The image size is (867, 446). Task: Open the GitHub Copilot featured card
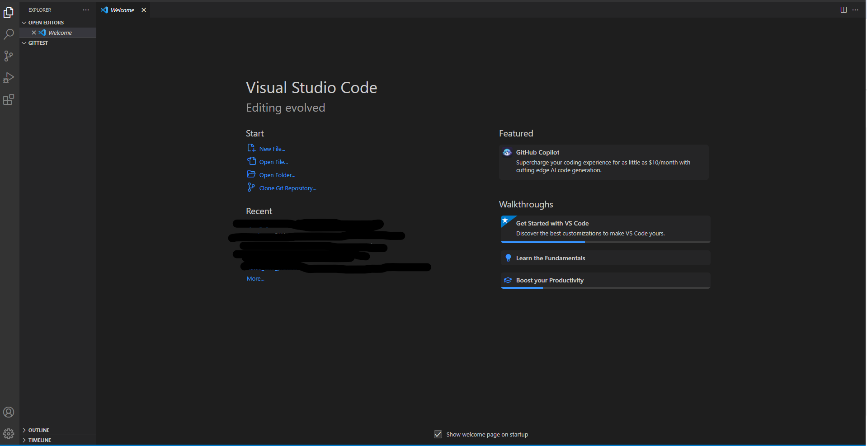(604, 162)
